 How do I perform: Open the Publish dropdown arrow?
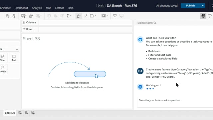coord(203,6)
